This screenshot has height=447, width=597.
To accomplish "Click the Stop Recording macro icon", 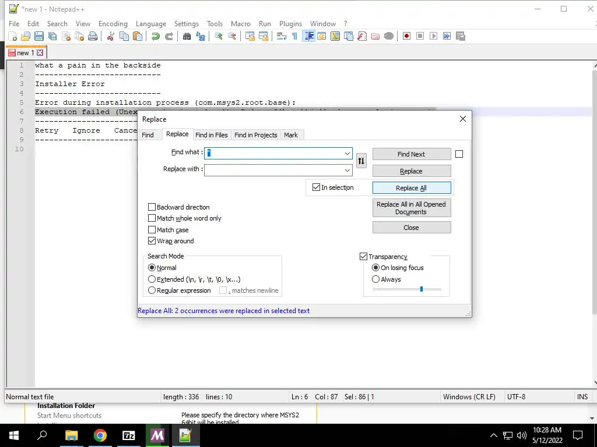I will click(420, 36).
